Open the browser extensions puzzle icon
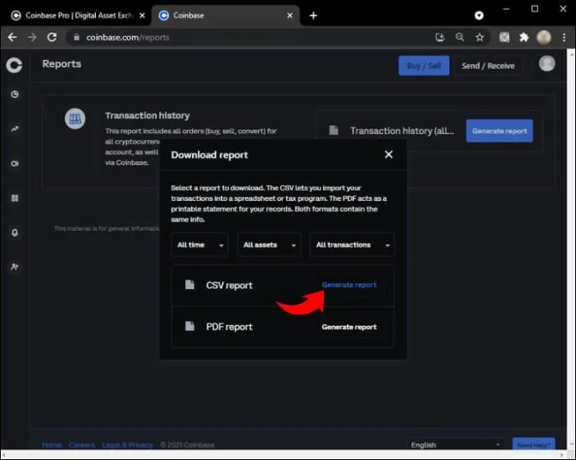 pyautogui.click(x=524, y=37)
